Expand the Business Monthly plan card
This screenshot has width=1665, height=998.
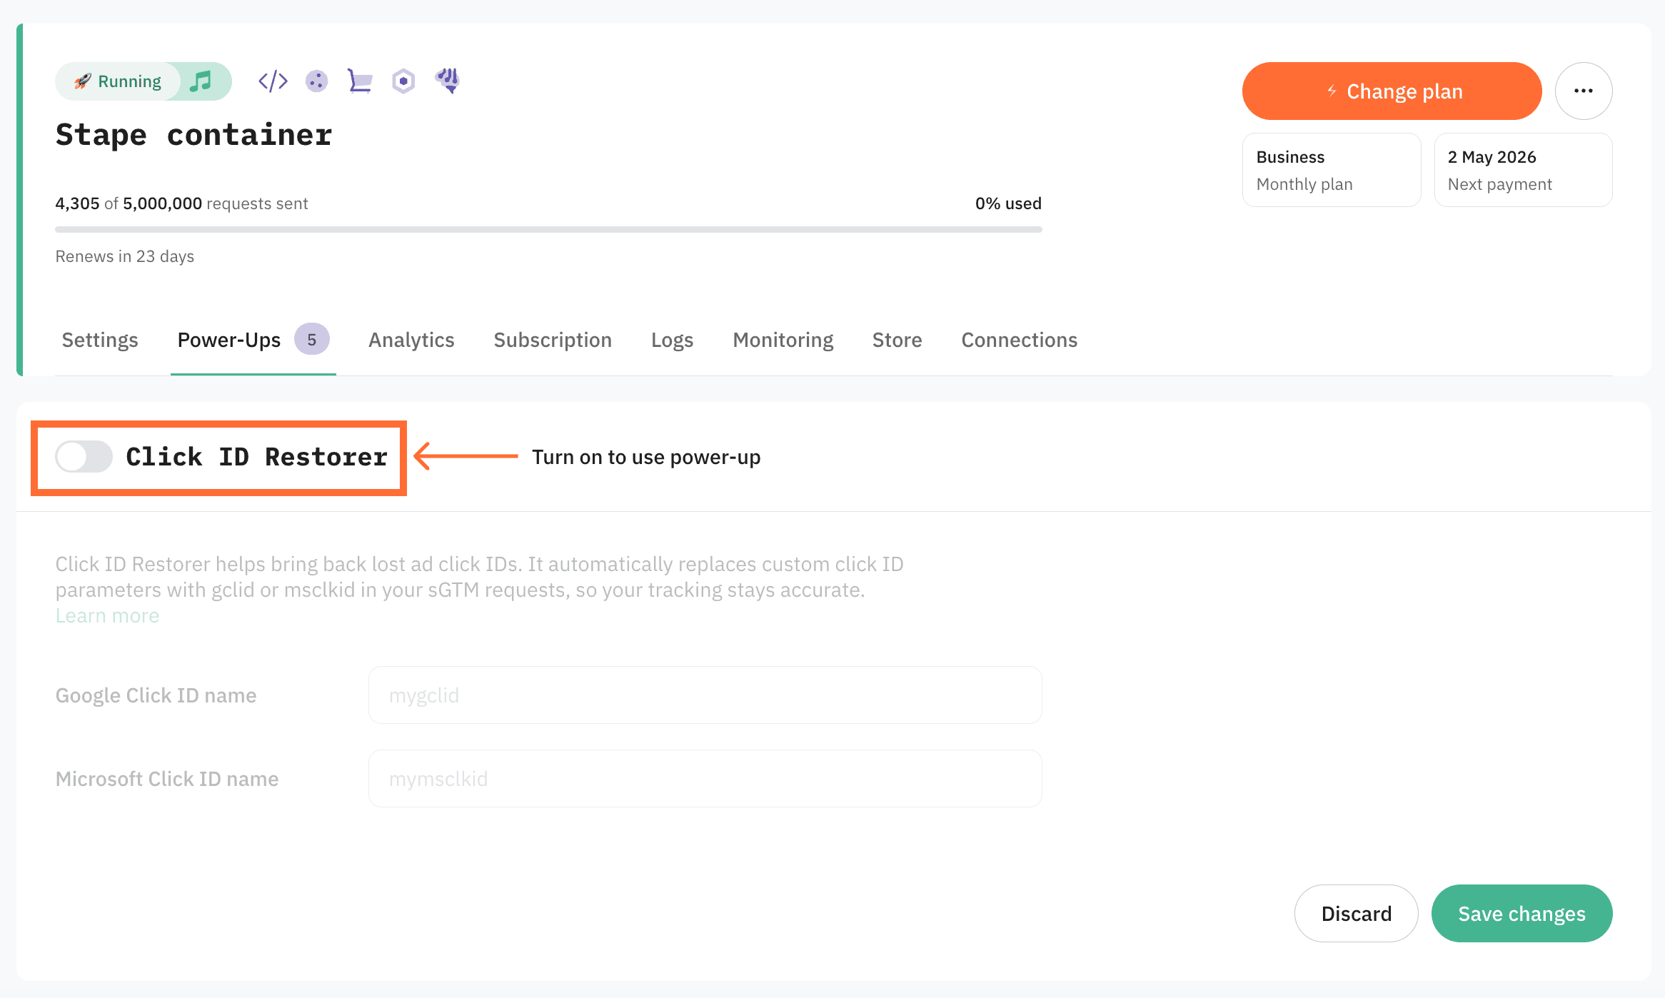point(1331,170)
